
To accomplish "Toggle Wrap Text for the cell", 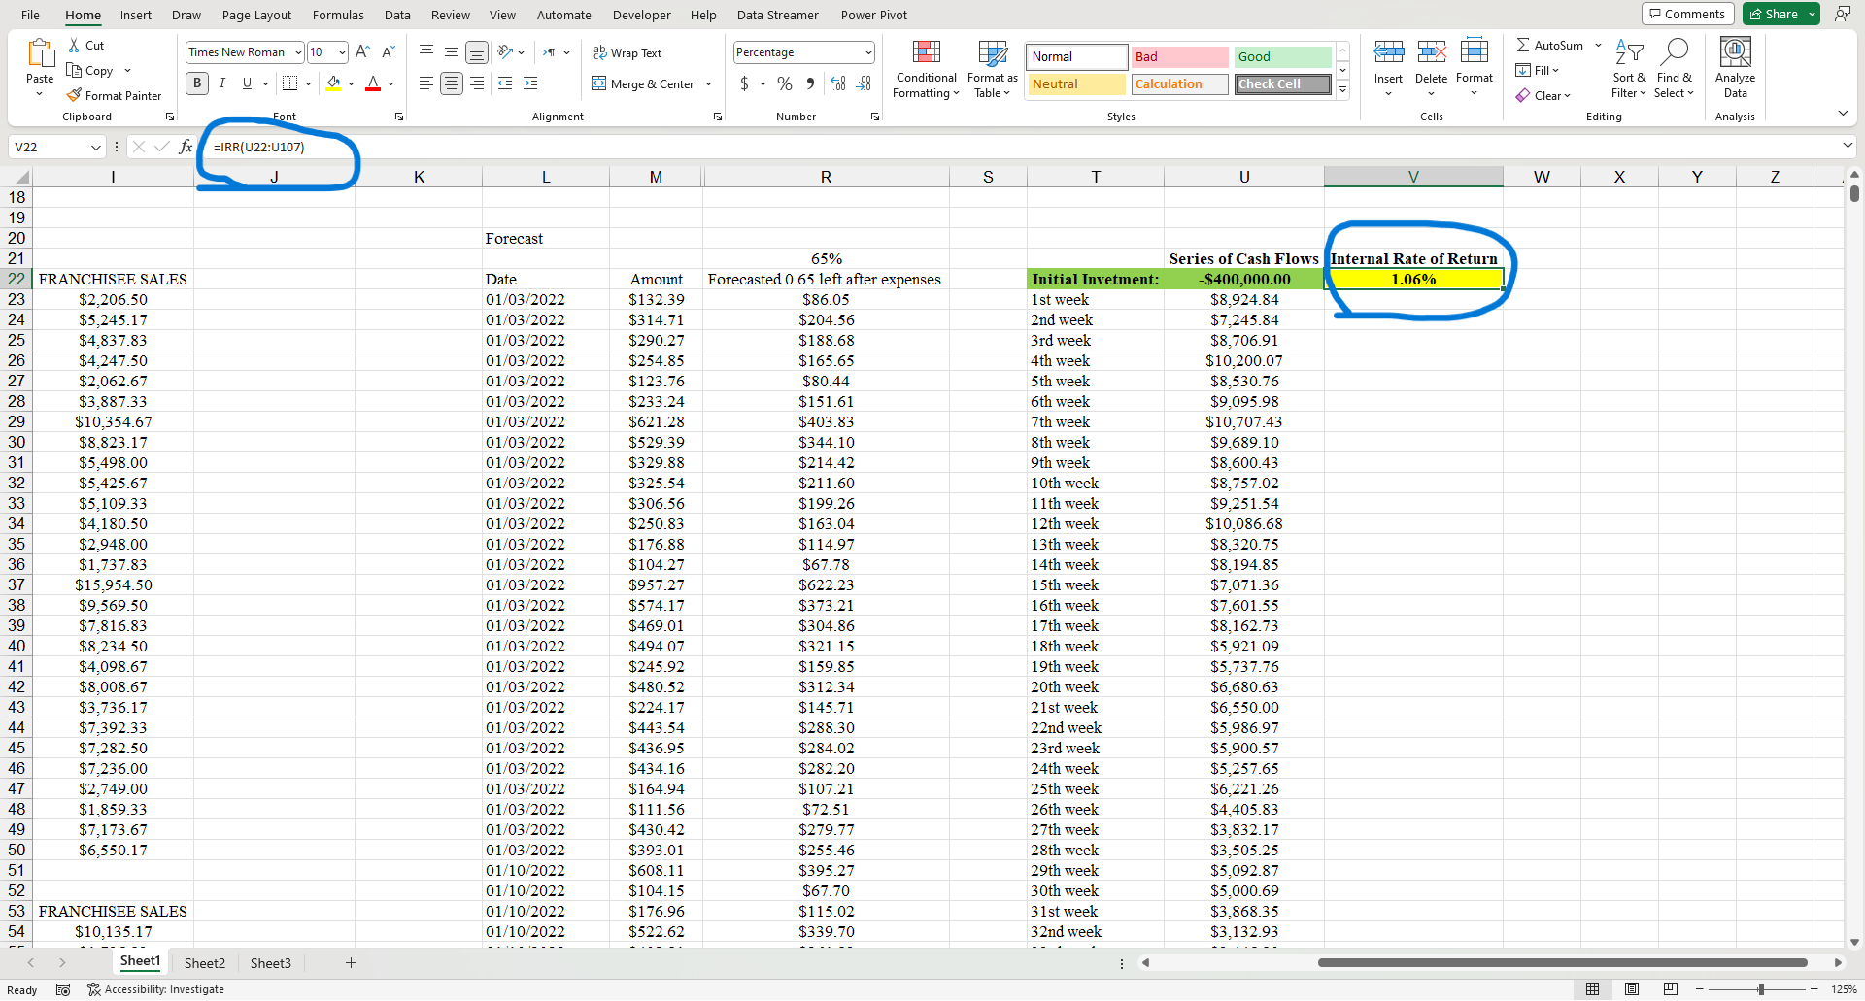I will pos(627,53).
